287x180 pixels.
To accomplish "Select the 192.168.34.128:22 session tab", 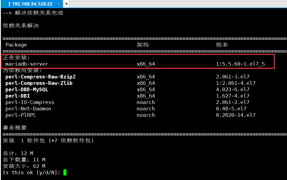I will (x=32, y=4).
